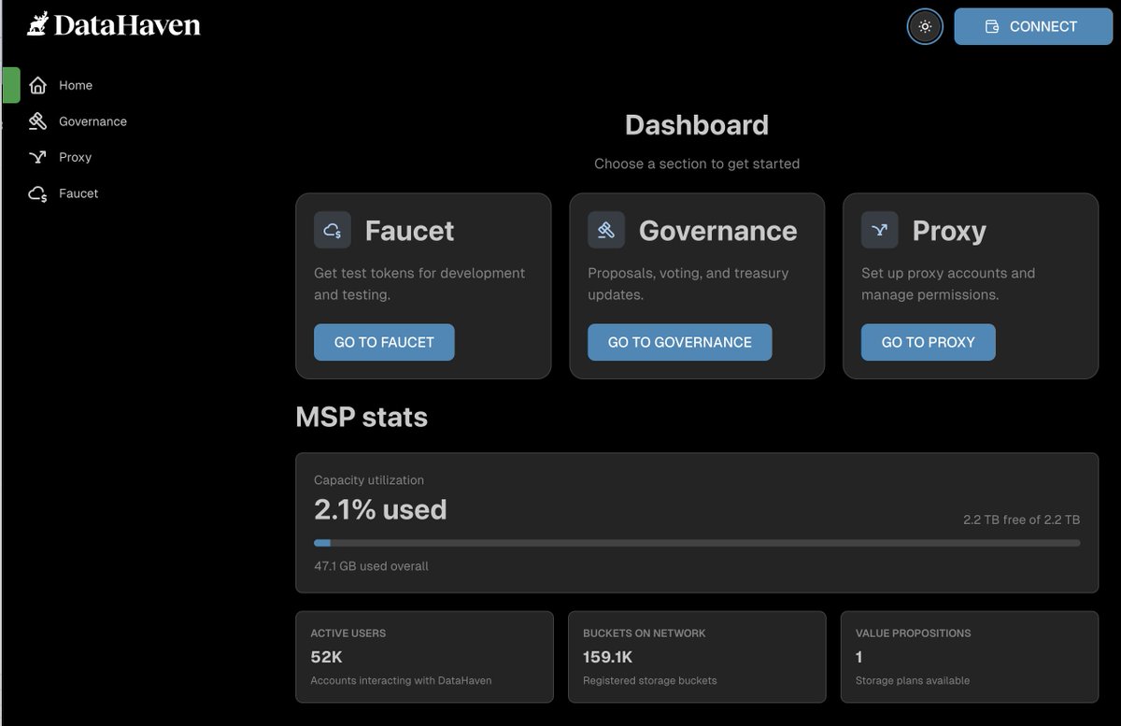Select the Proxy icon in the sidebar
The height and width of the screenshot is (726, 1121).
37,157
